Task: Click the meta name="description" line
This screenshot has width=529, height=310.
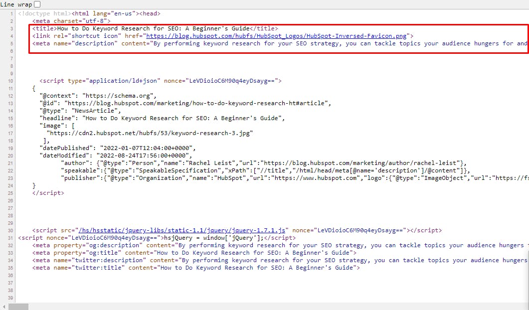Action: coord(280,43)
